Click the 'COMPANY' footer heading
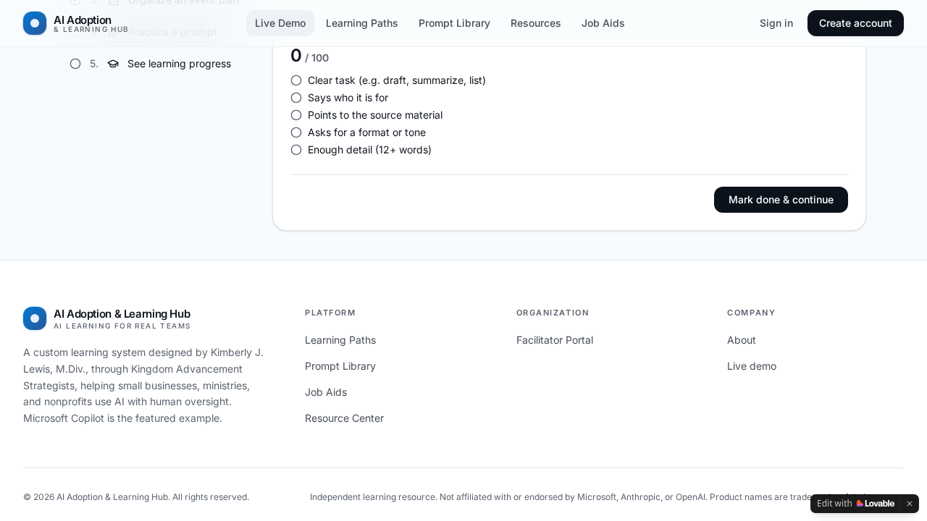 tap(751, 313)
